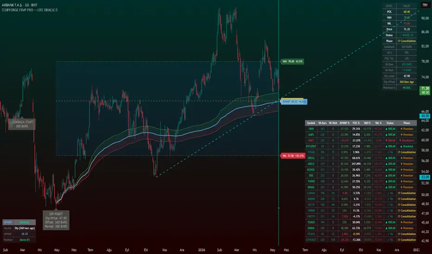This screenshot has height=254, width=432.
Task: Click the AKBNK symbol cell
Action: (311, 199)
